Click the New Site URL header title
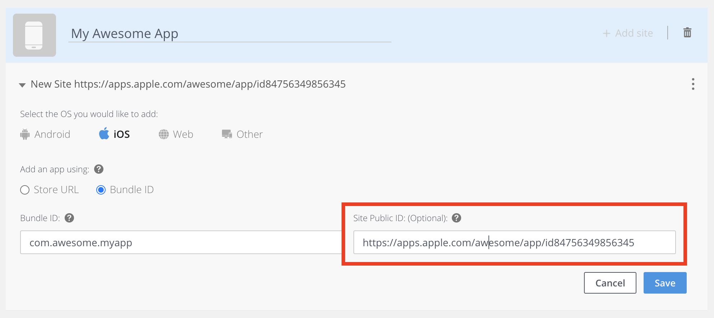The image size is (714, 318). 188,84
